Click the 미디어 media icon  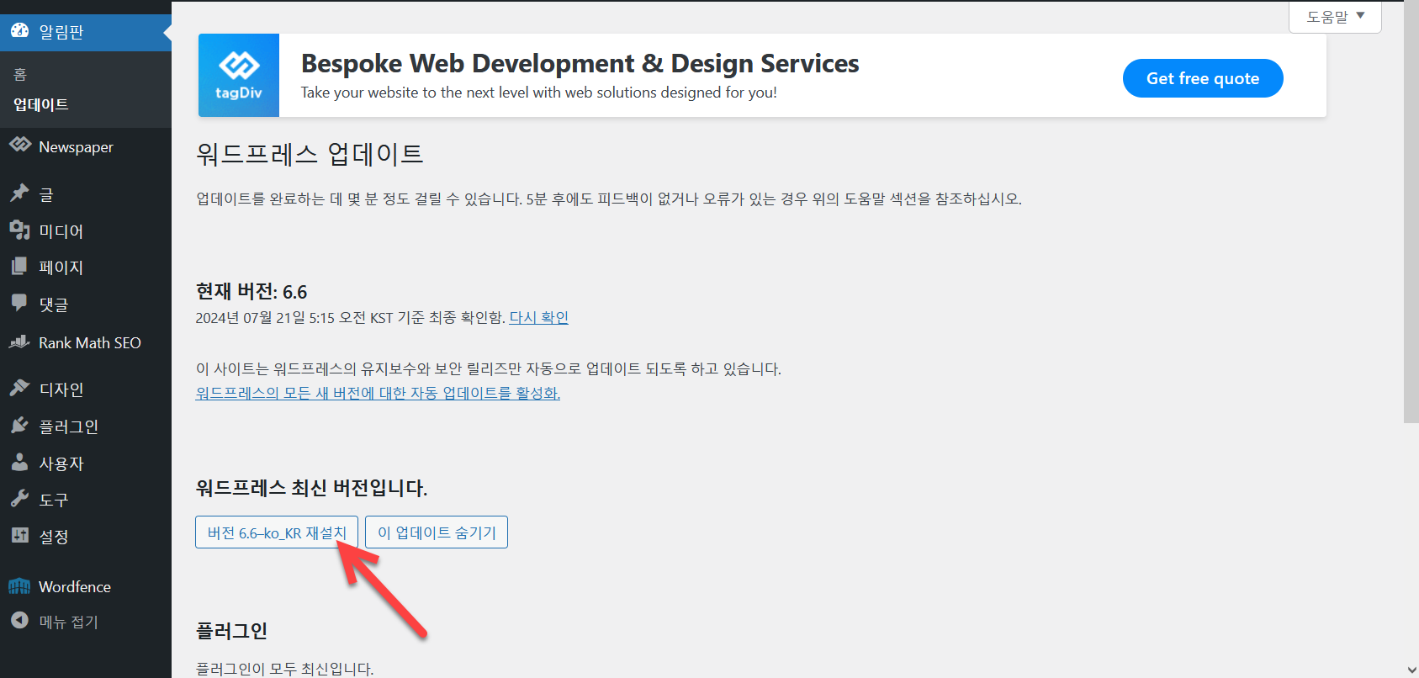[x=19, y=230]
